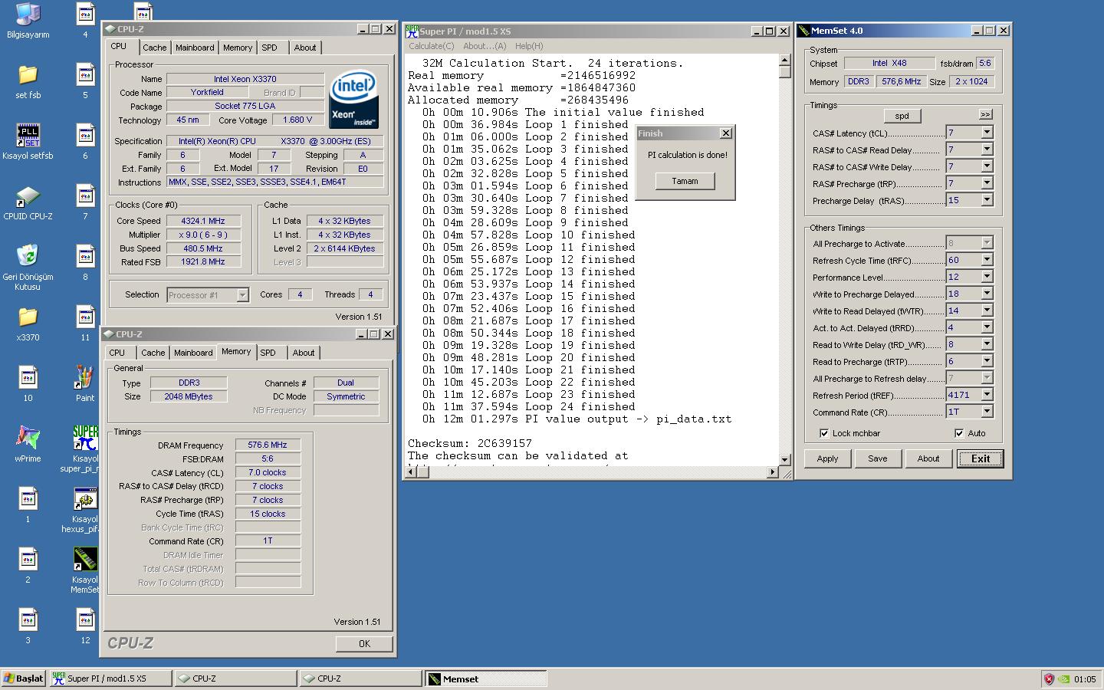
Task: Open the Başlat start button
Action: [x=24, y=678]
